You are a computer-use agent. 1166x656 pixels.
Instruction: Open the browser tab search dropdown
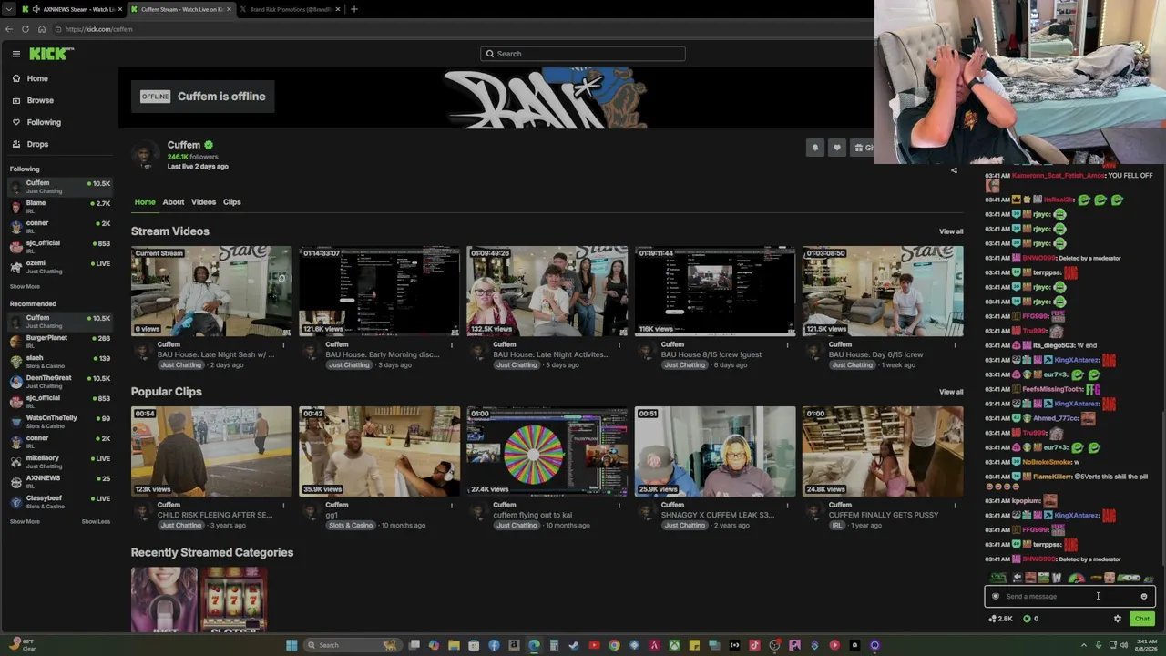coord(8,9)
